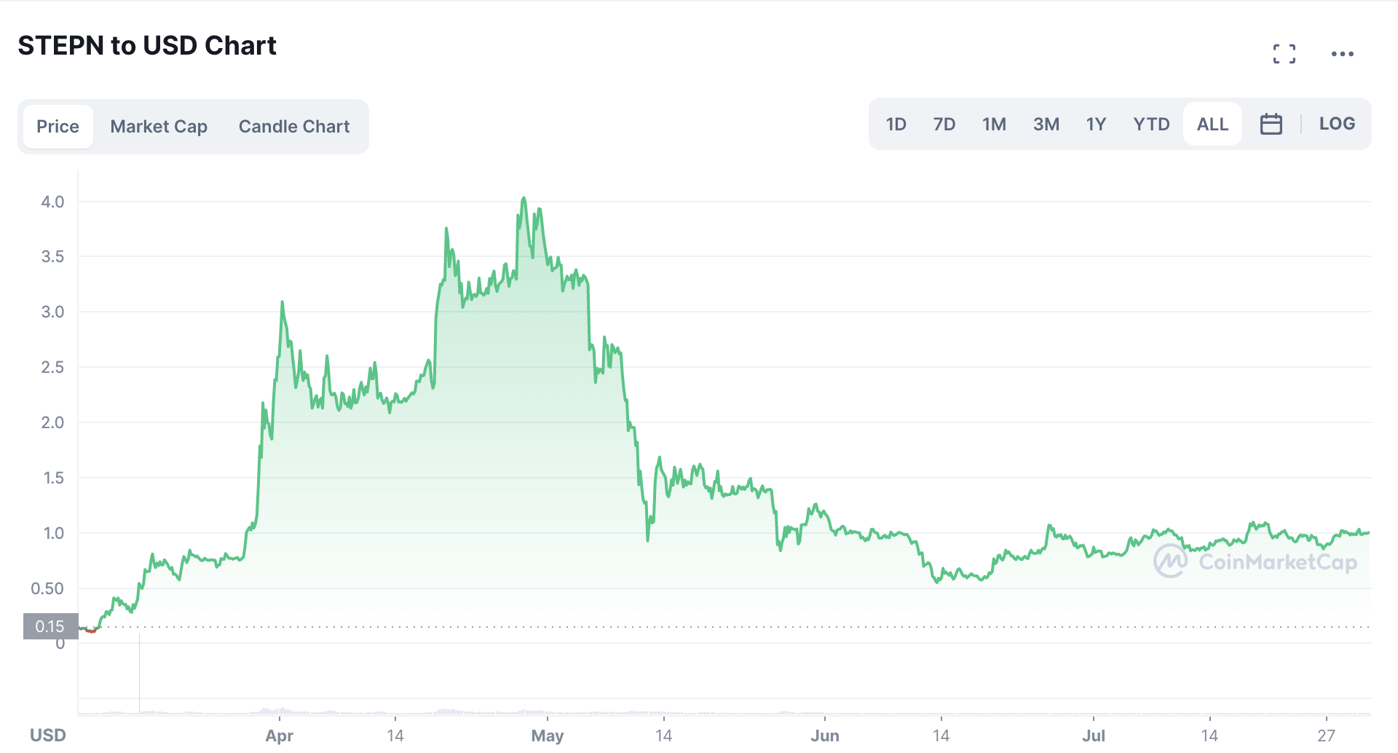The image size is (1398, 753).
Task: Select the 1D time range
Action: pyautogui.click(x=896, y=125)
